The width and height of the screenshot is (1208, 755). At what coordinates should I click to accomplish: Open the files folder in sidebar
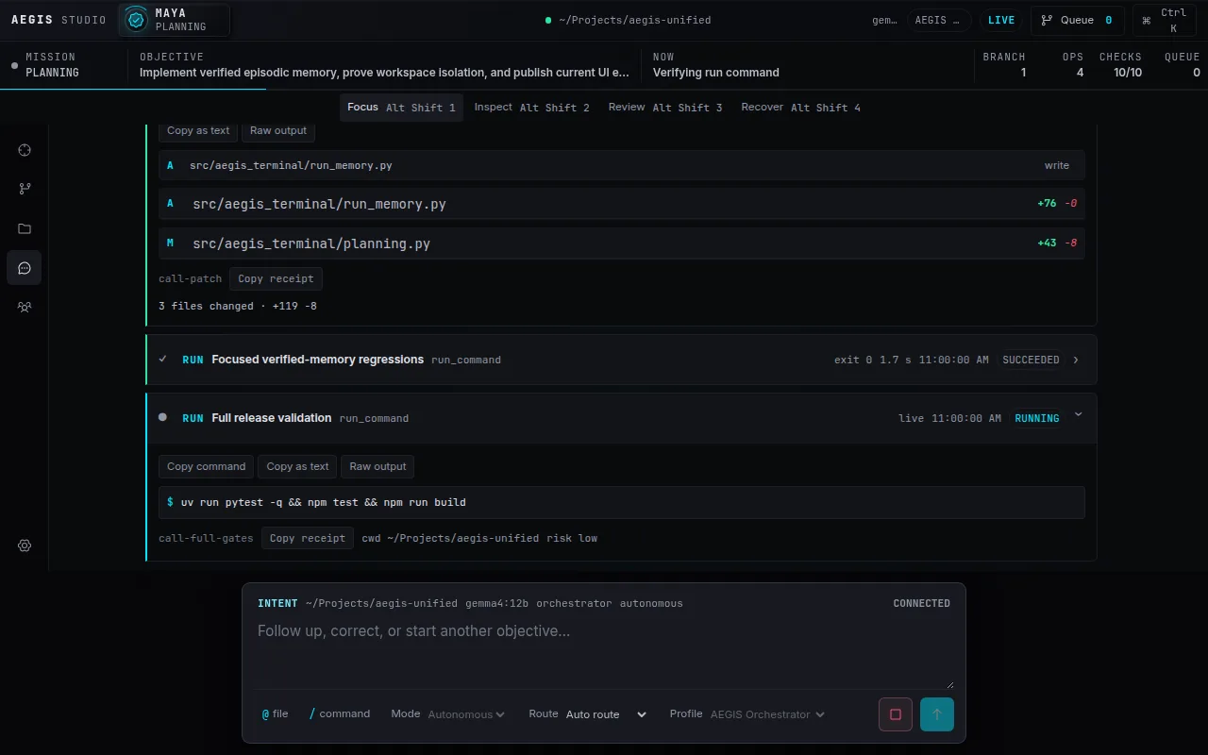pos(25,228)
